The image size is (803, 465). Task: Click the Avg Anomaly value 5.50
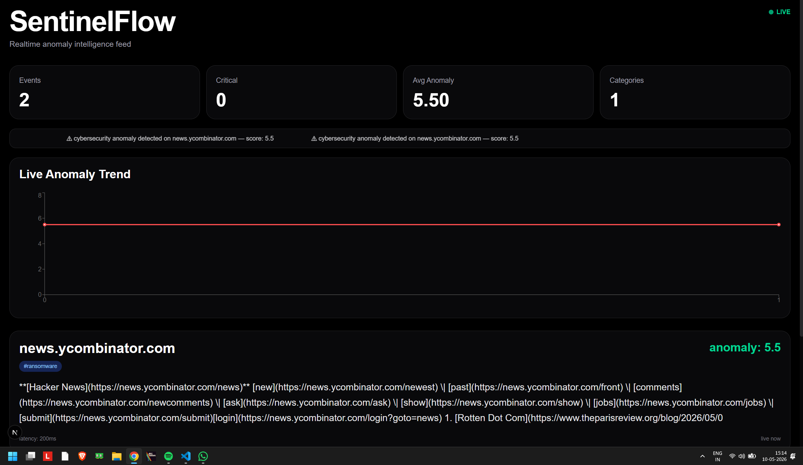click(x=431, y=100)
